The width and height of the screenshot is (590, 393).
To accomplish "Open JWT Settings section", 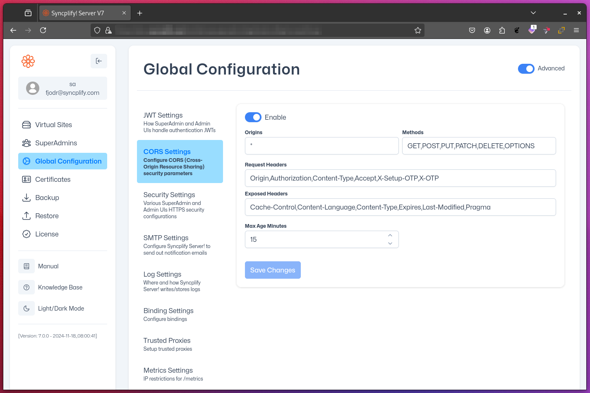I will [x=180, y=122].
